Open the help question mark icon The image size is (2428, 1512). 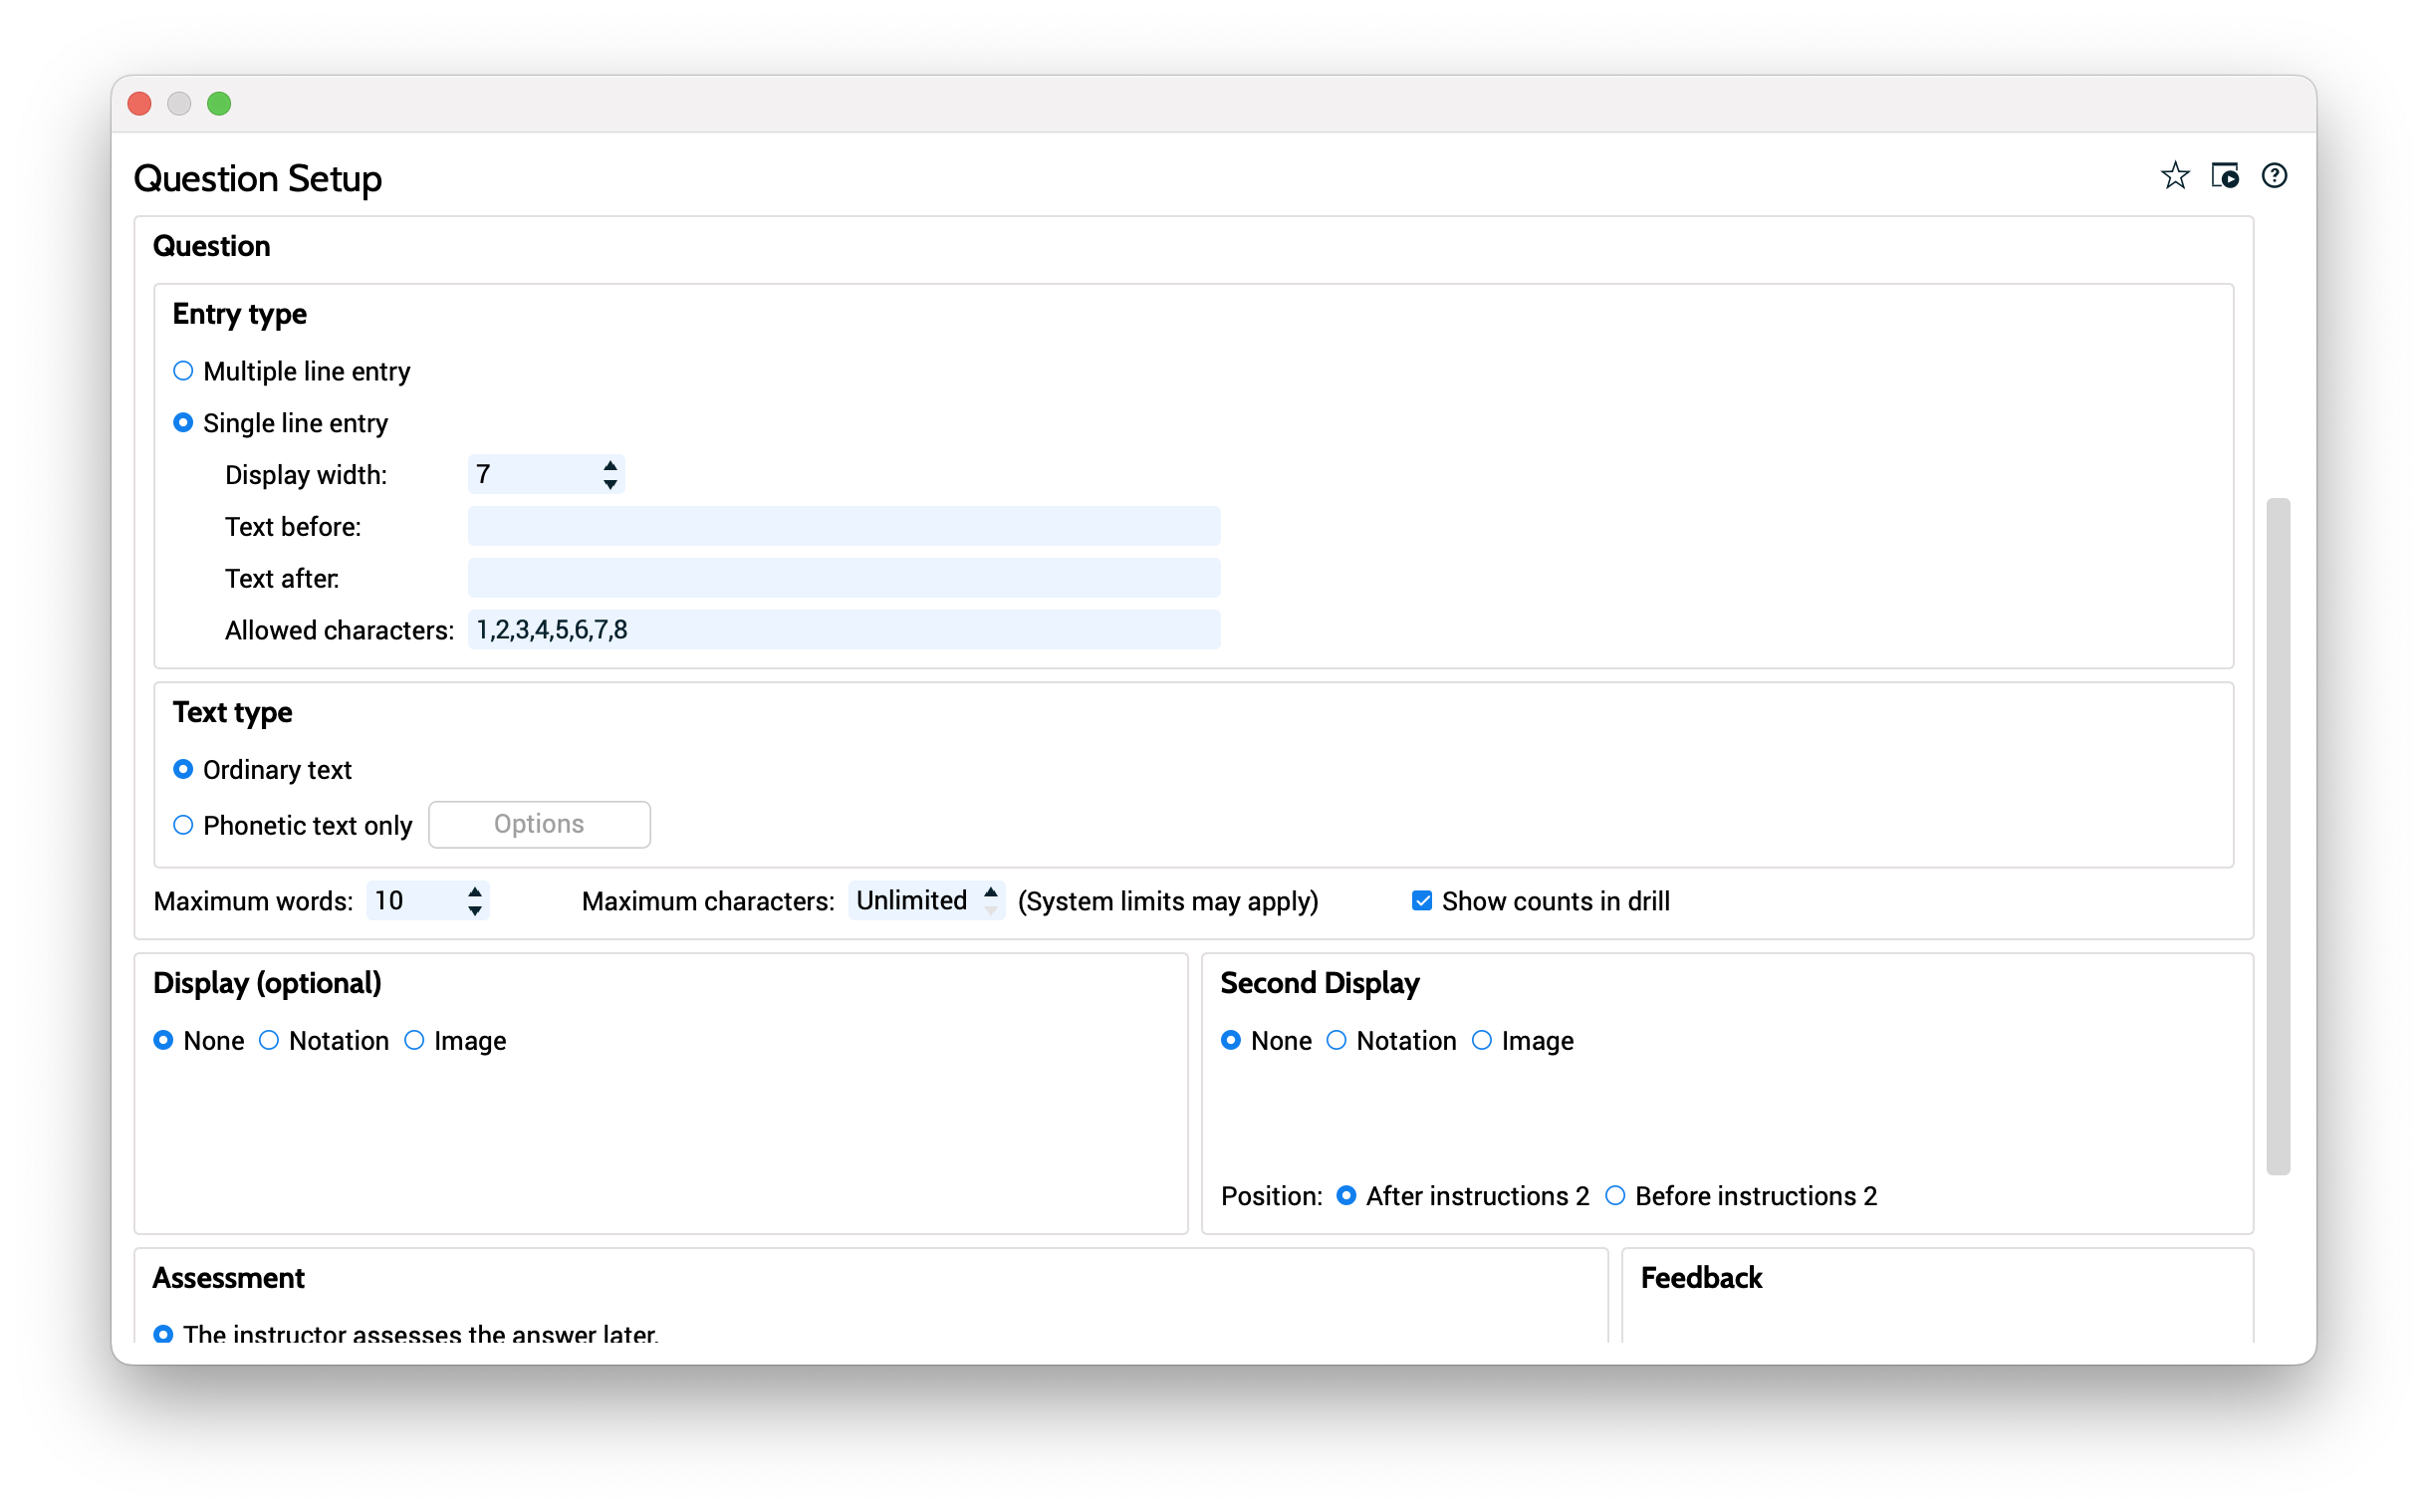pos(2274,176)
